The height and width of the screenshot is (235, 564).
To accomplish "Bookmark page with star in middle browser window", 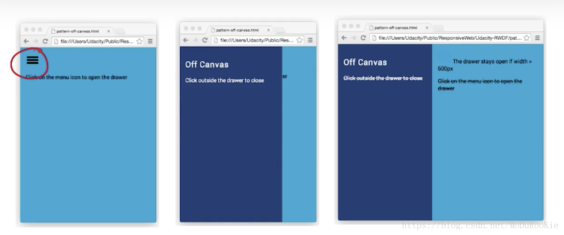I will tap(299, 40).
